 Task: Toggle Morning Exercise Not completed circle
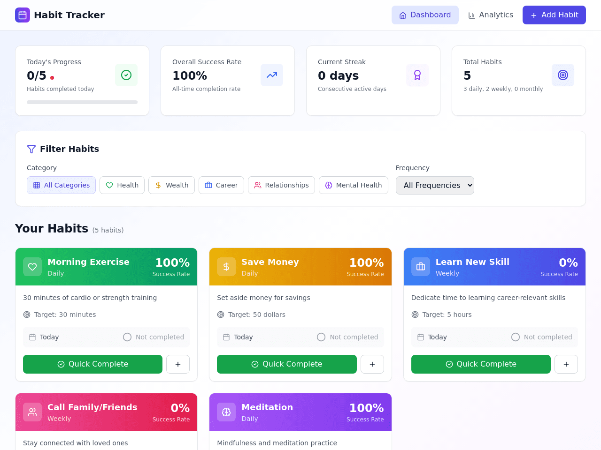click(x=127, y=337)
